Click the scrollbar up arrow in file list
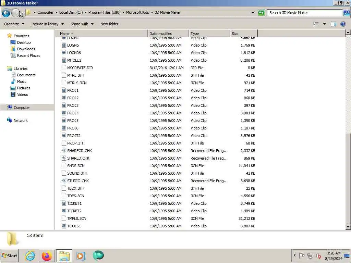Viewport: 351px width, 263px height. click(x=348, y=33)
